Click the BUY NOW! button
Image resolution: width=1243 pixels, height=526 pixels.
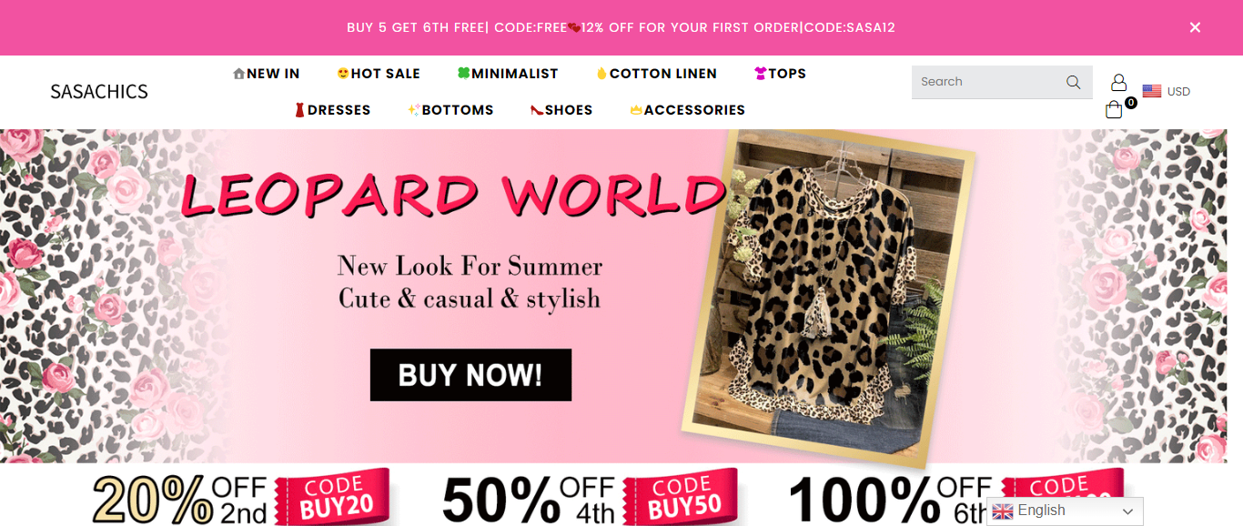[x=470, y=375]
